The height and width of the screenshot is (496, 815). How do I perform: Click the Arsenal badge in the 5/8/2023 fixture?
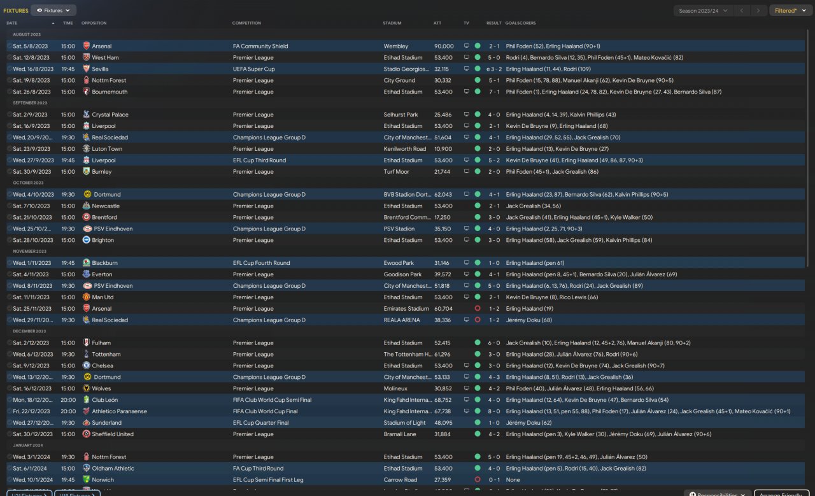(87, 46)
